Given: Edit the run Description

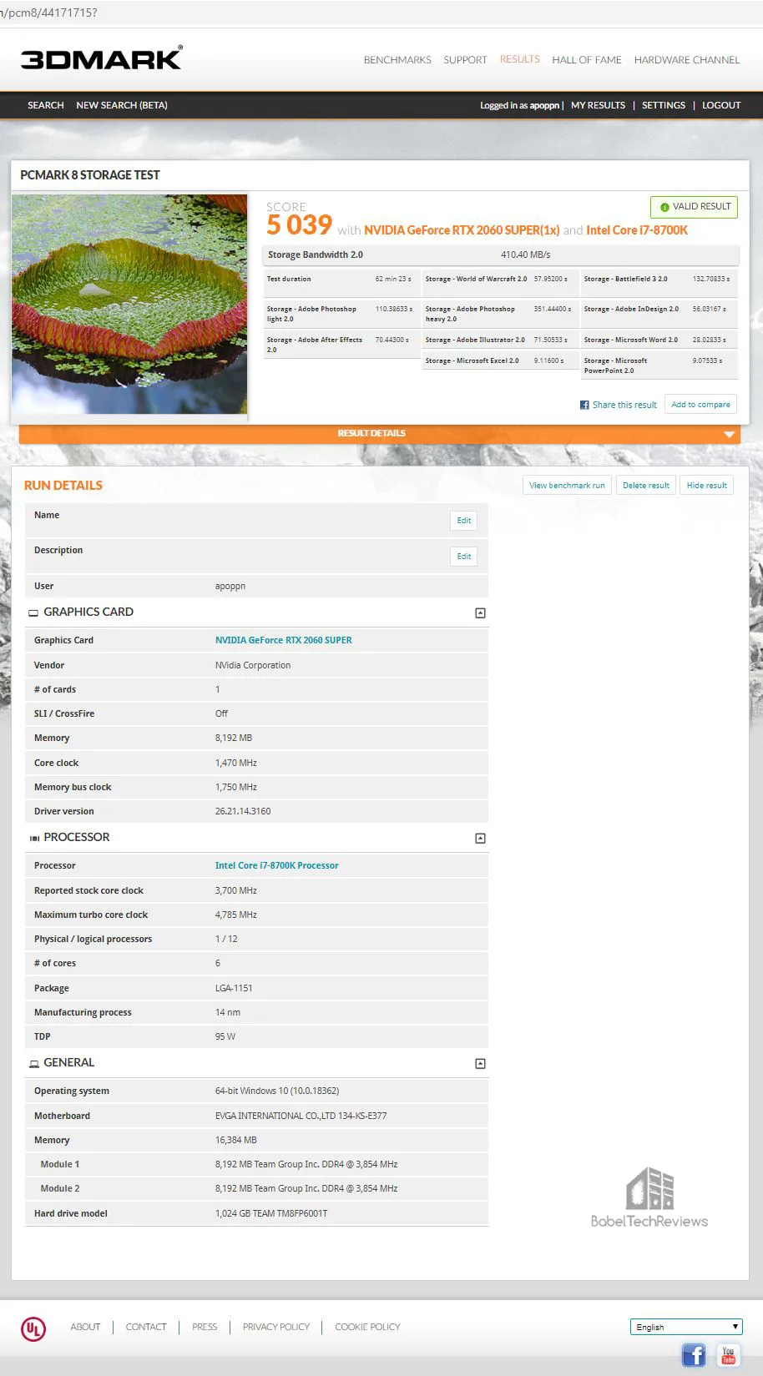Looking at the screenshot, I should click(464, 557).
